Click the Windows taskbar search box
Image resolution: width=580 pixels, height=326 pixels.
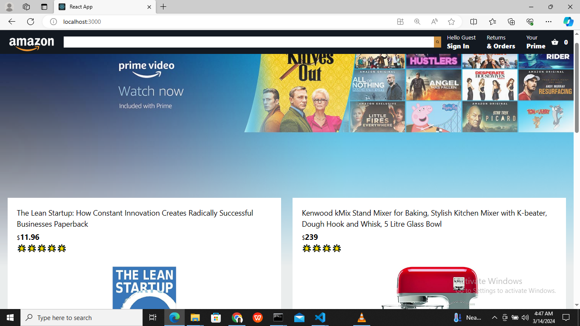(x=82, y=318)
